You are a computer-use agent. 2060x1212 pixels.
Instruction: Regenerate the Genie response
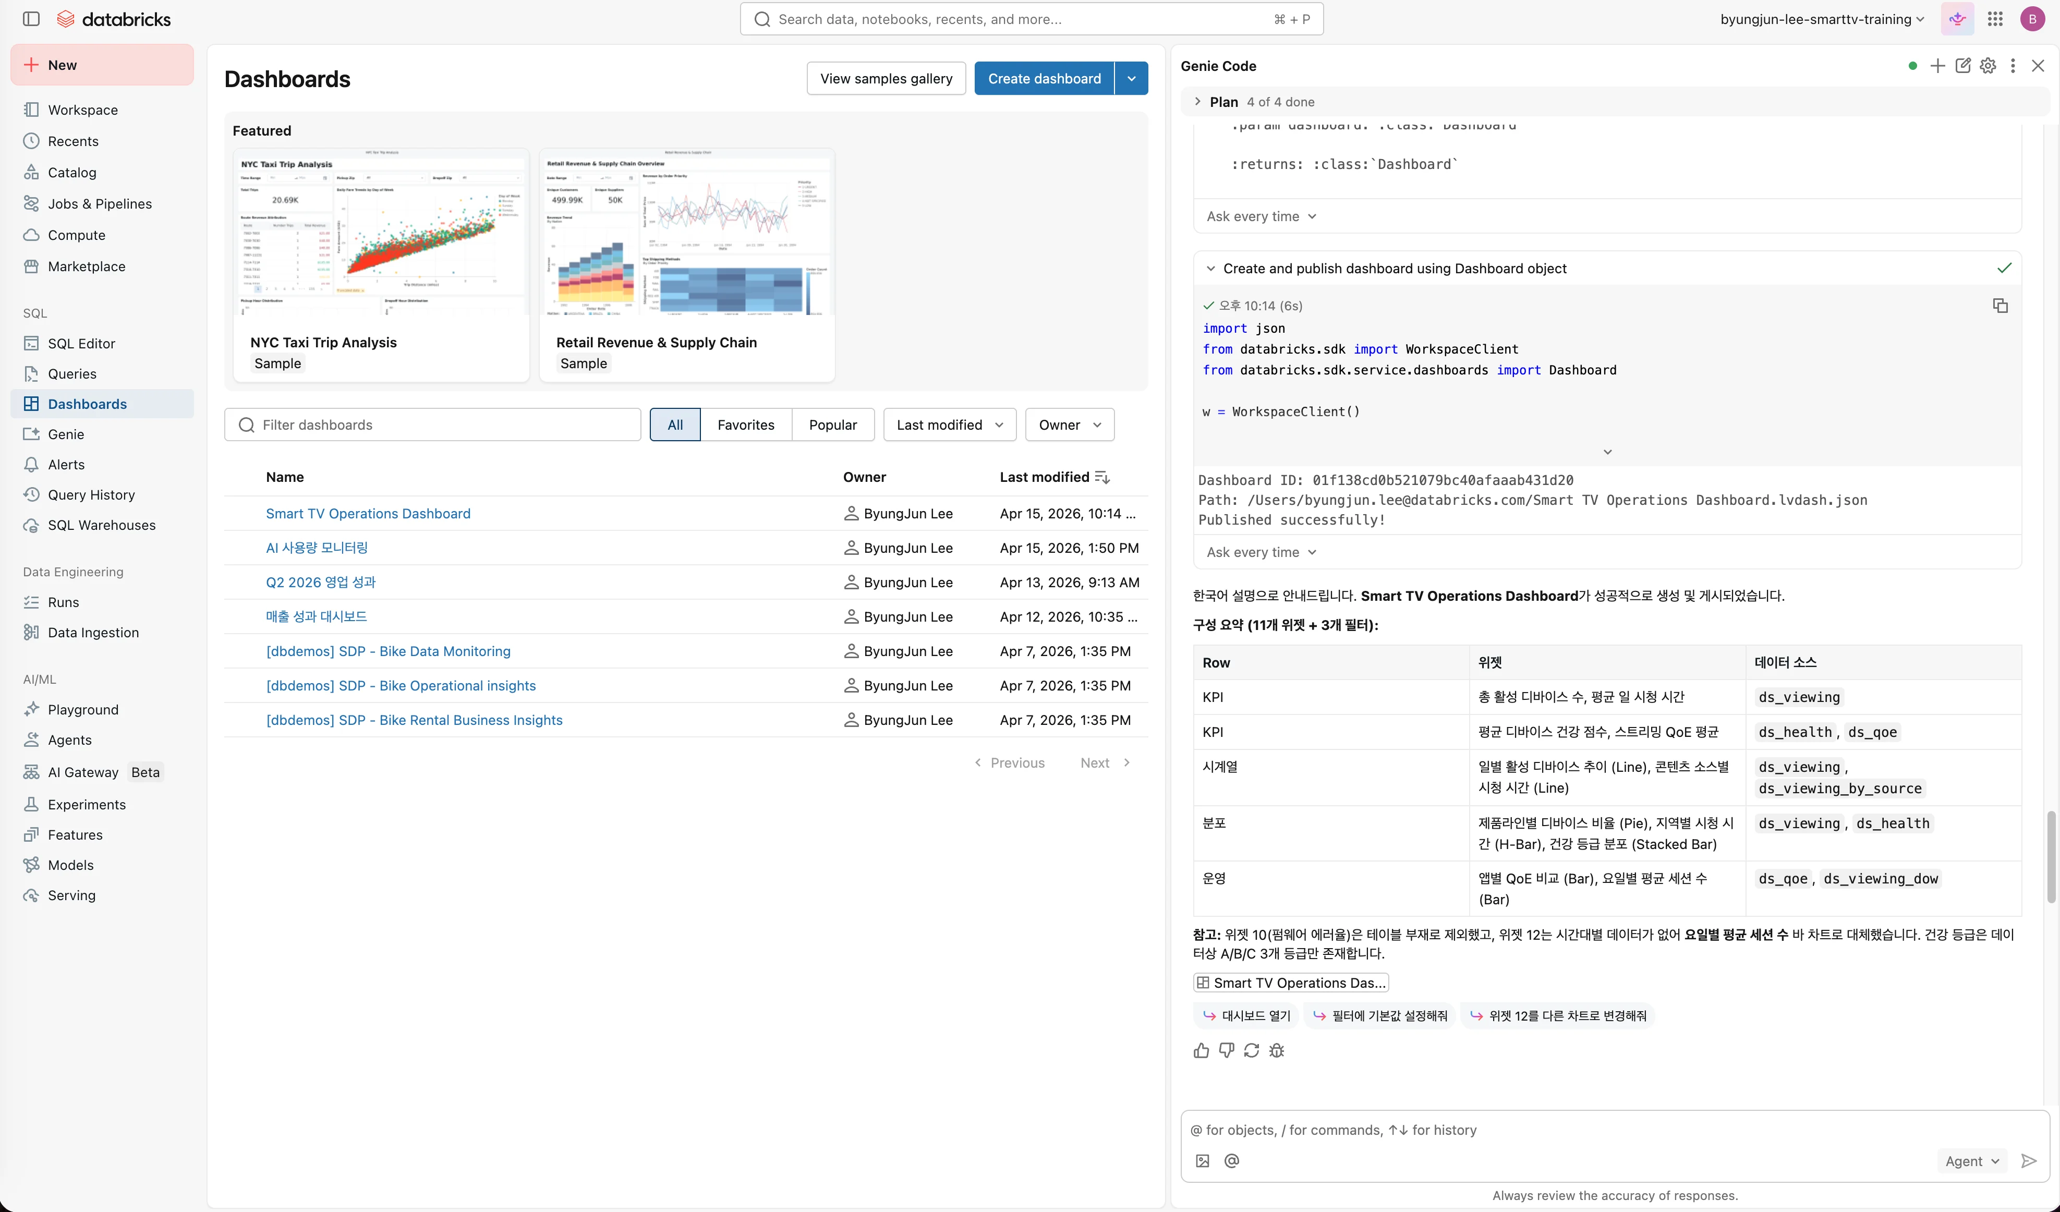pyautogui.click(x=1252, y=1050)
